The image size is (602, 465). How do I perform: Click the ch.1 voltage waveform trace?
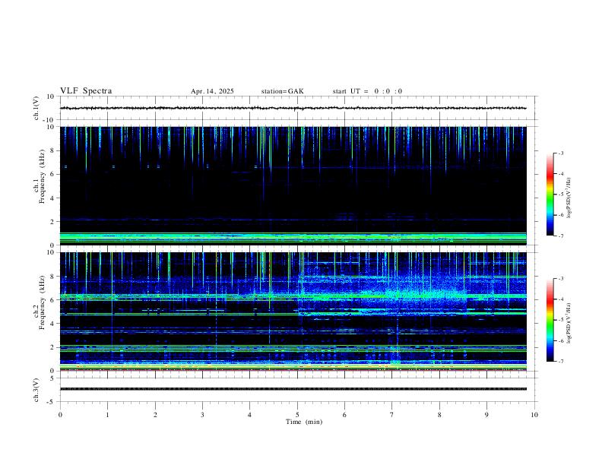click(293, 108)
